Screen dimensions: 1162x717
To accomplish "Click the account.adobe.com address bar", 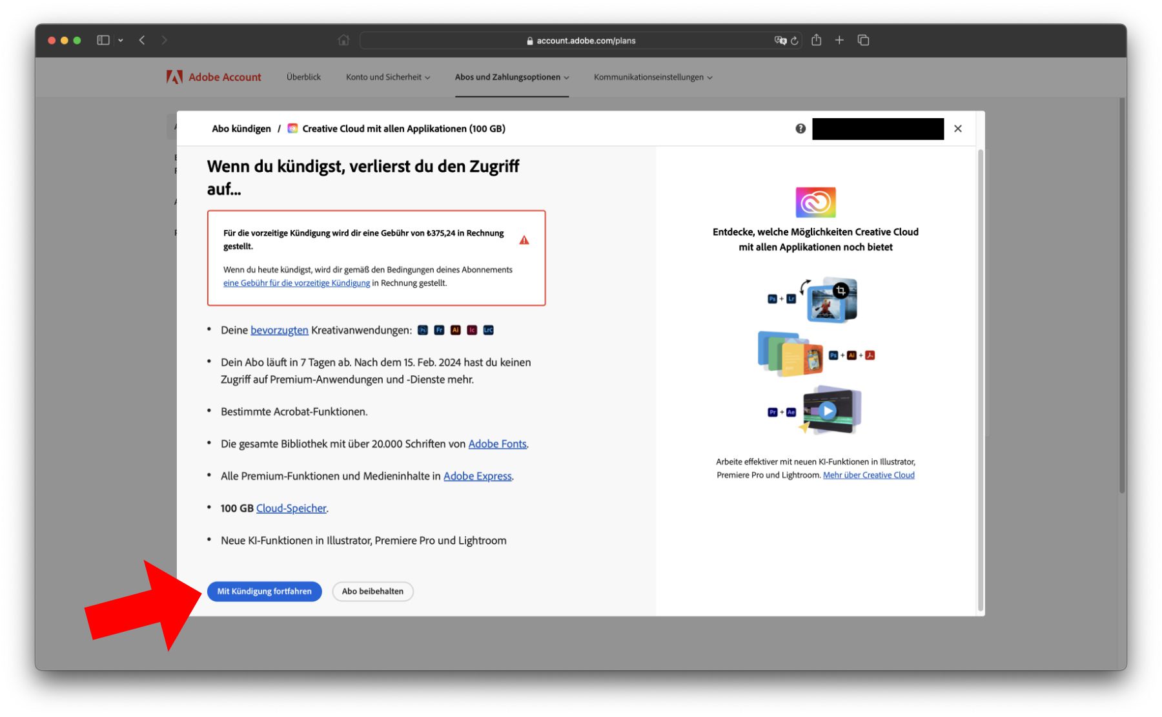I will (x=581, y=41).
